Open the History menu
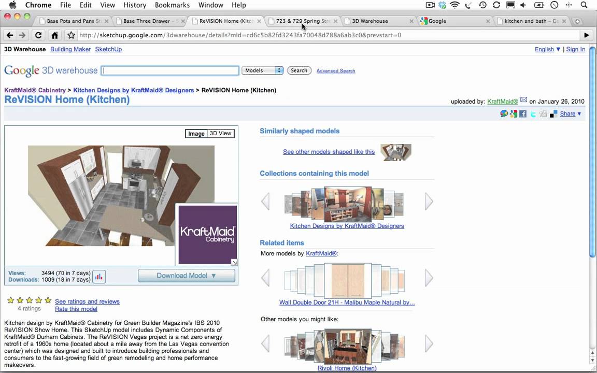The image size is (597, 373). [135, 5]
